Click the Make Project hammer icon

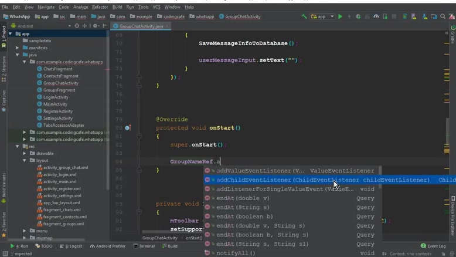click(x=304, y=16)
